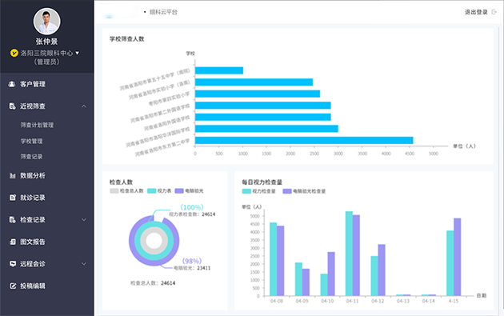Open 学校管理 submenu item

tap(31, 141)
